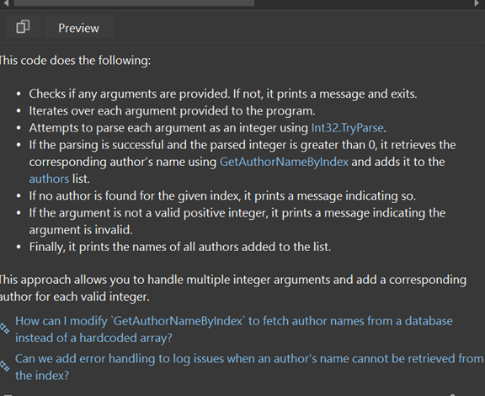Viewport: 485px width, 396px height.
Task: Select the suggestion about fetching names from a database
Action: coord(234,329)
